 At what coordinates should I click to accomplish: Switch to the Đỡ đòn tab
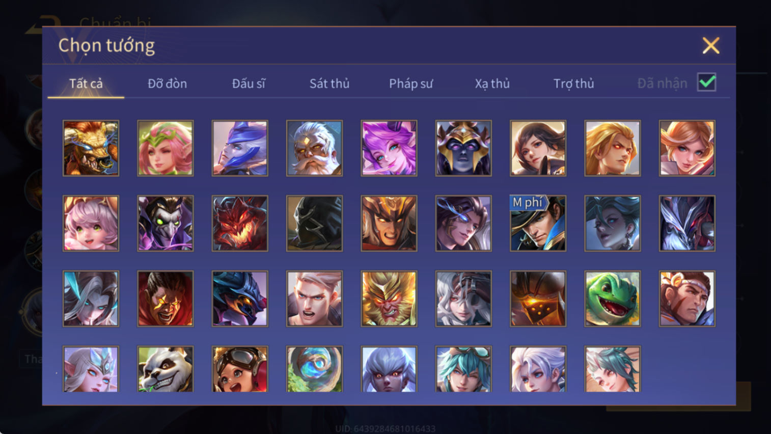coord(167,84)
